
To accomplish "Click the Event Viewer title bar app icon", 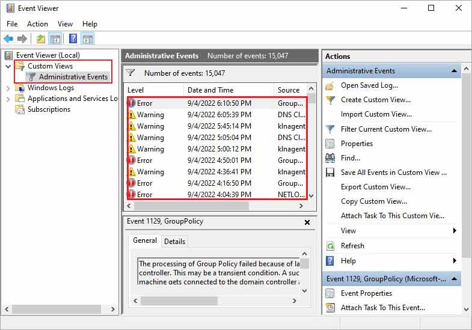I will [x=10, y=8].
